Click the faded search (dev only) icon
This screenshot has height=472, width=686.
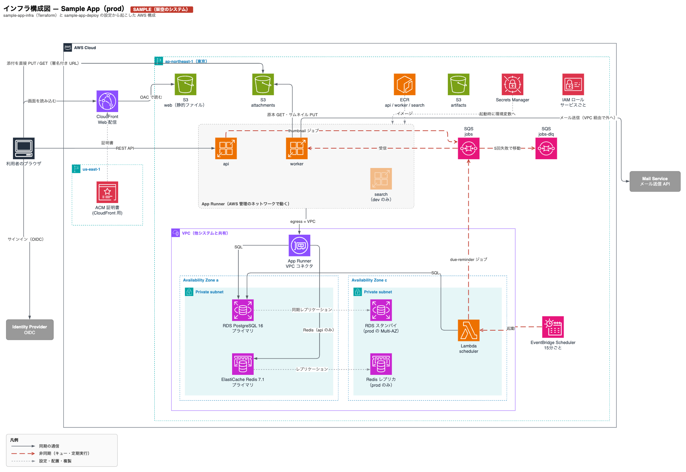[x=381, y=179]
